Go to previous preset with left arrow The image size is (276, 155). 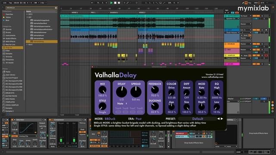point(218,119)
